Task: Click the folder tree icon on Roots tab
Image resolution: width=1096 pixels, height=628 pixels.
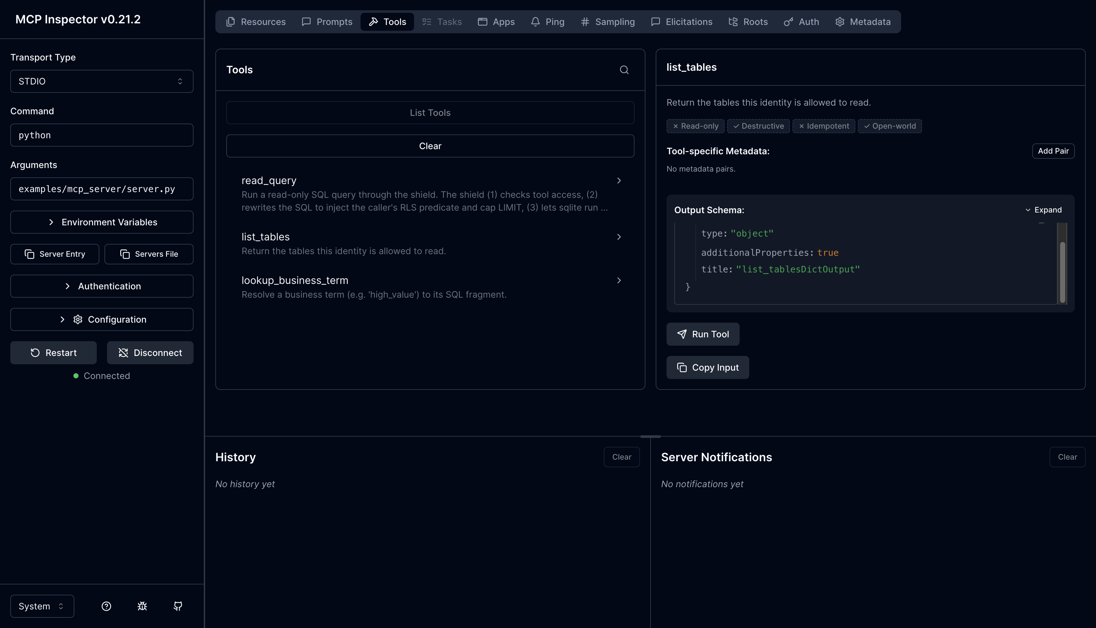Action: [x=733, y=21]
